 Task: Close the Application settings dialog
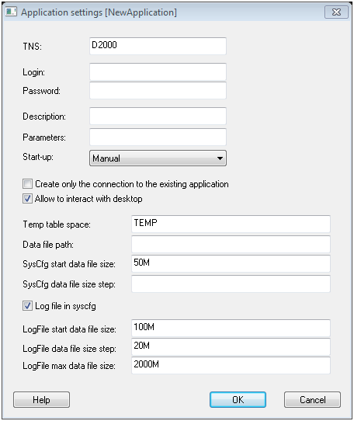coord(336,12)
